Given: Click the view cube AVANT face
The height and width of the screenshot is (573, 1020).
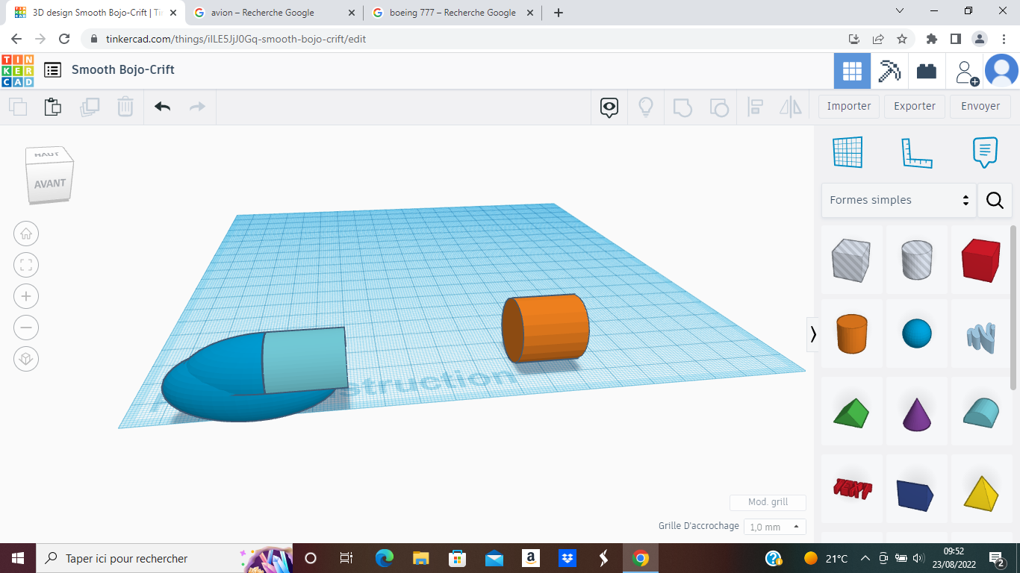Looking at the screenshot, I should click(50, 184).
